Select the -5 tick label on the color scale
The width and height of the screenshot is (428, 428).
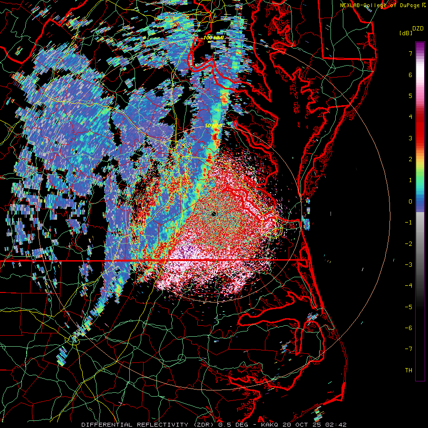[x=409, y=307]
